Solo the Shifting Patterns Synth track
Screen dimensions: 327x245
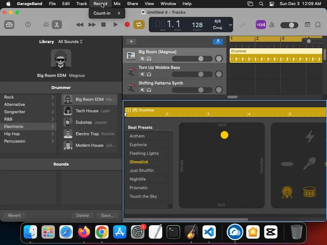pos(149,90)
